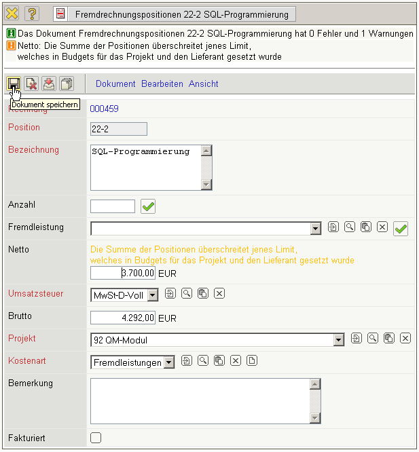The height and width of the screenshot is (452, 419).
Task: Clear the Umsatzsteuer selection with X icon
Action: tap(219, 293)
